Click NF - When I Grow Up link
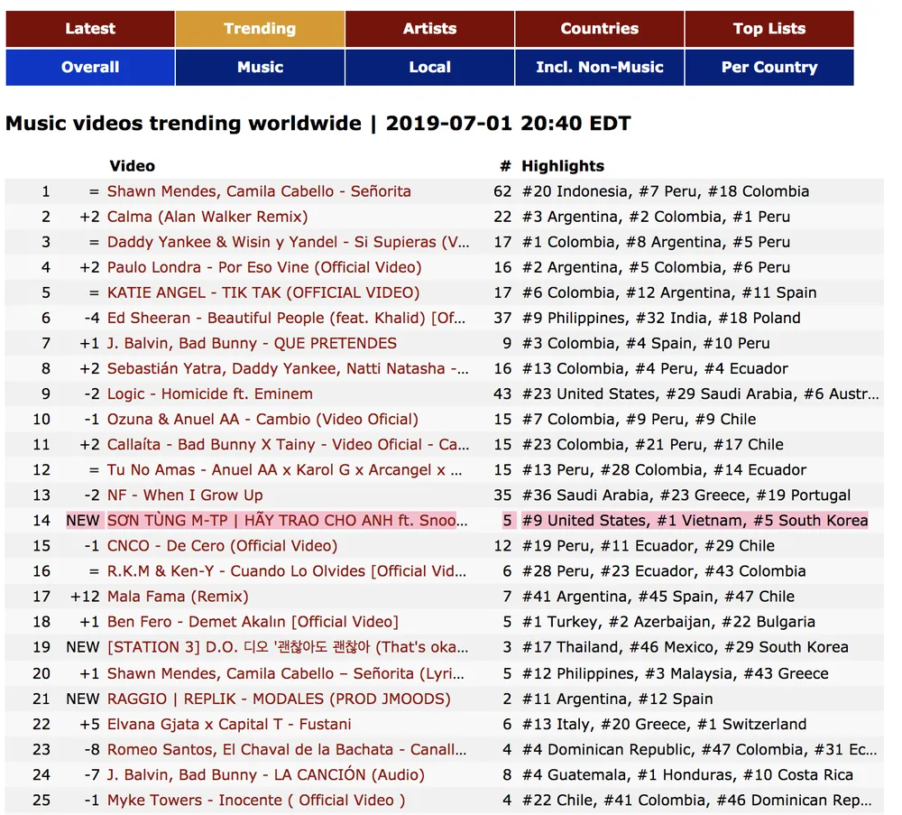This screenshot has width=902, height=815. 185,495
